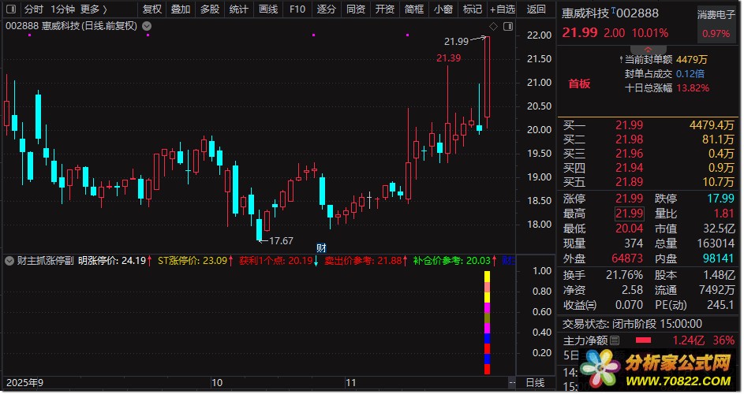Click the 同资 toolbar button
744x394 pixels.
(356, 9)
